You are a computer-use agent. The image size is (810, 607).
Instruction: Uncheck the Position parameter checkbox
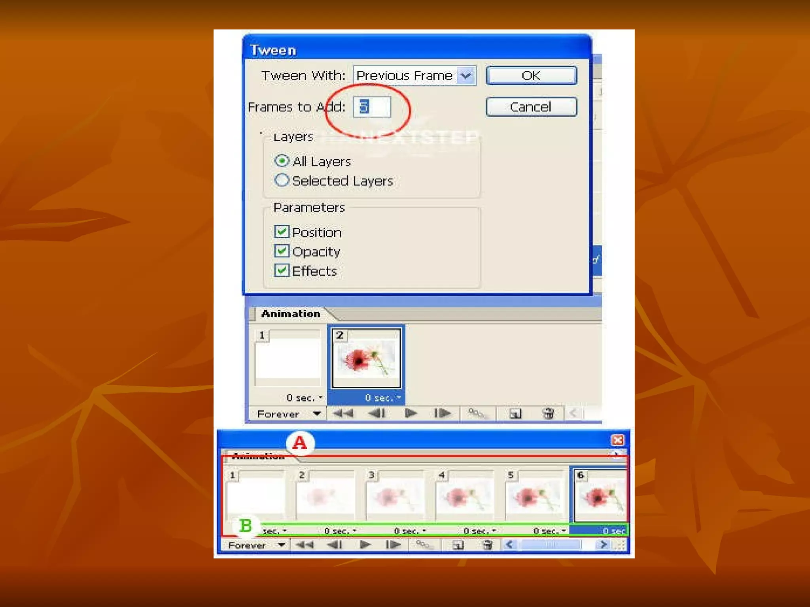(282, 232)
